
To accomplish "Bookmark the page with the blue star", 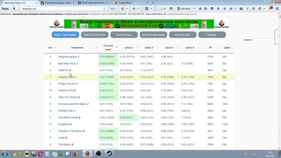I will [200, 9].
